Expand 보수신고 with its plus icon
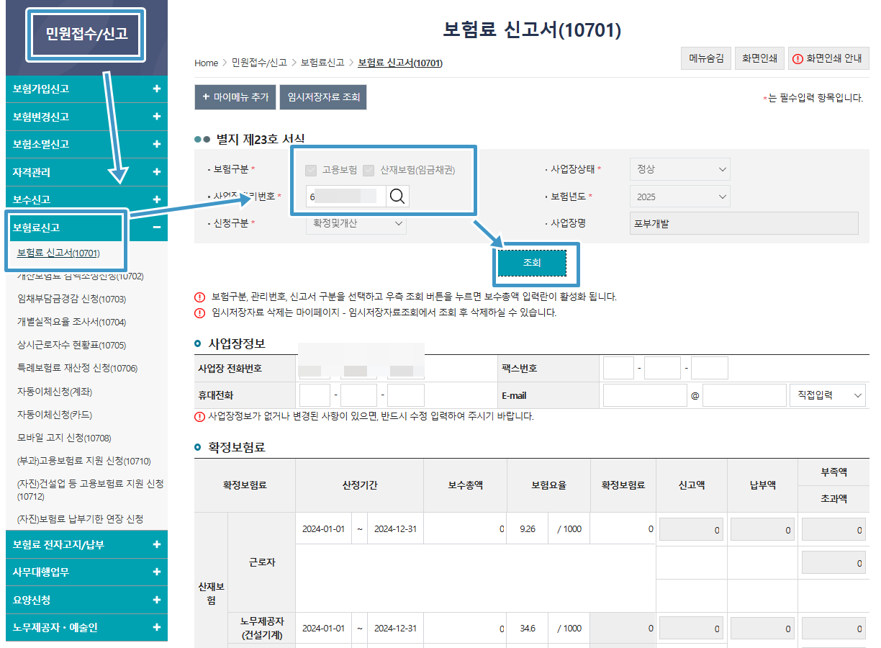The width and height of the screenshot is (881, 648). click(157, 199)
